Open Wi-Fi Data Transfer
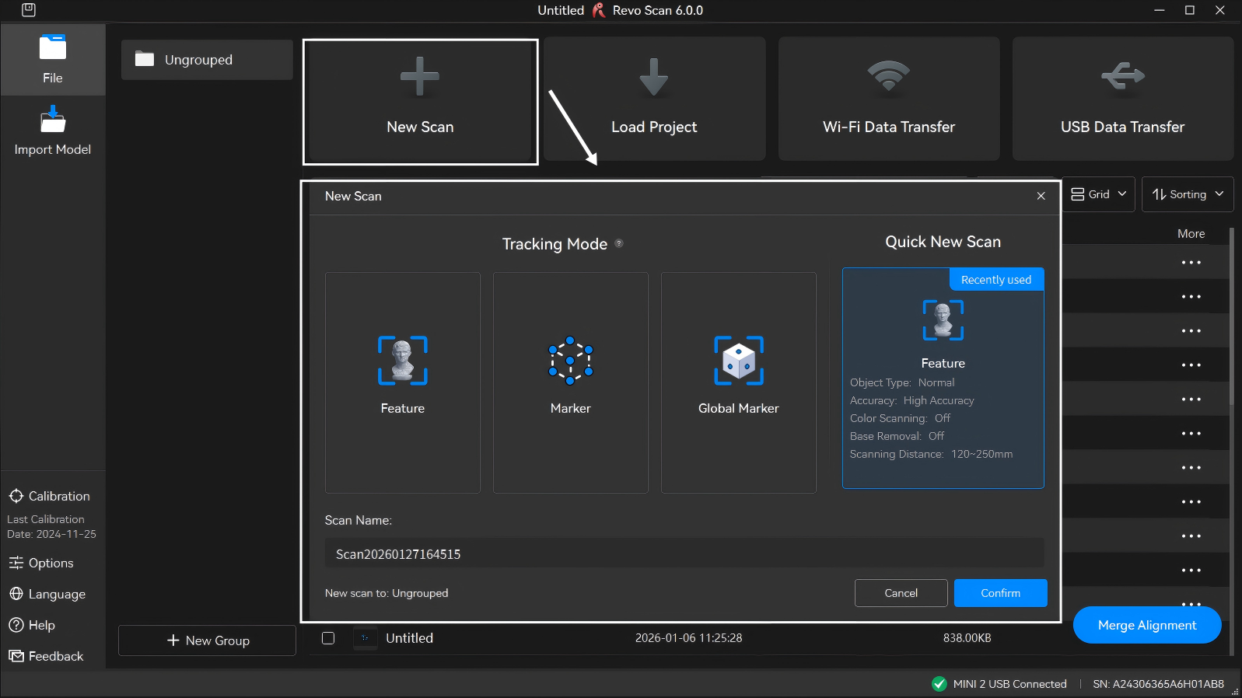 (888, 99)
